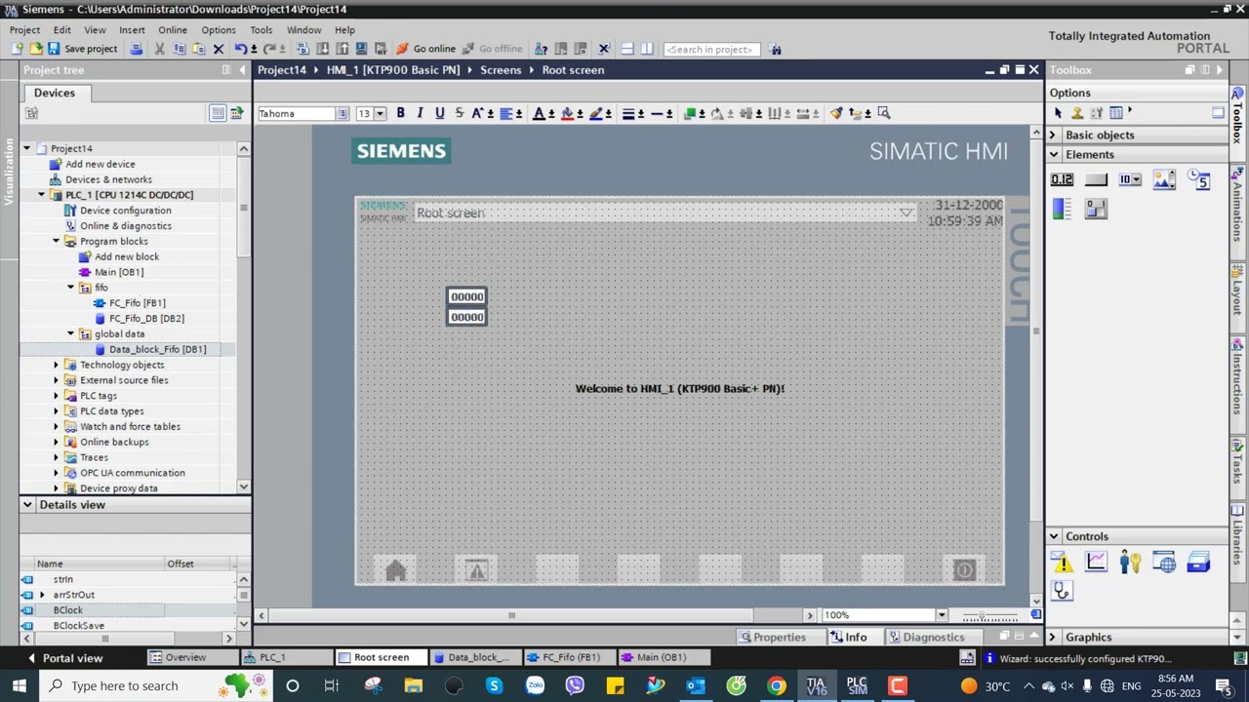The height and width of the screenshot is (702, 1249).
Task: Click the search binoculars icon next to search field
Action: coord(775,49)
